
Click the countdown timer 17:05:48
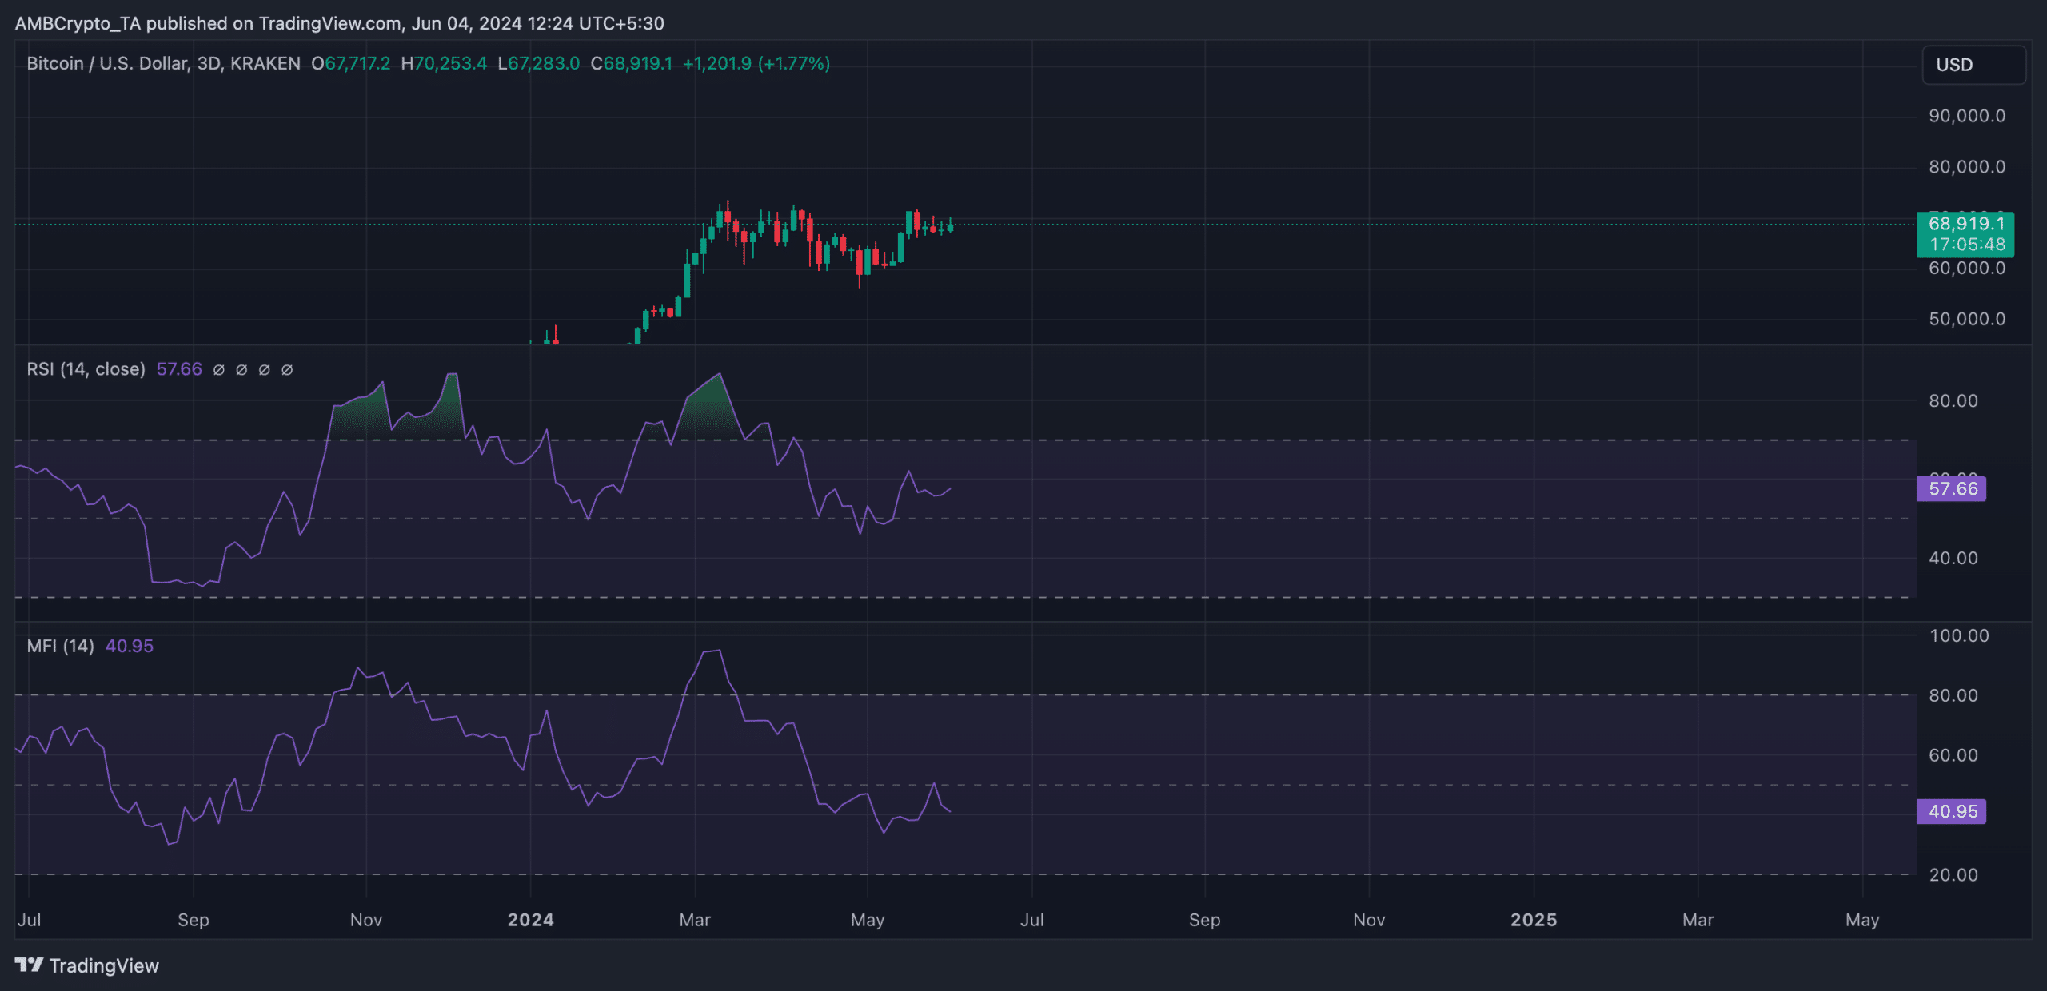tap(1967, 245)
